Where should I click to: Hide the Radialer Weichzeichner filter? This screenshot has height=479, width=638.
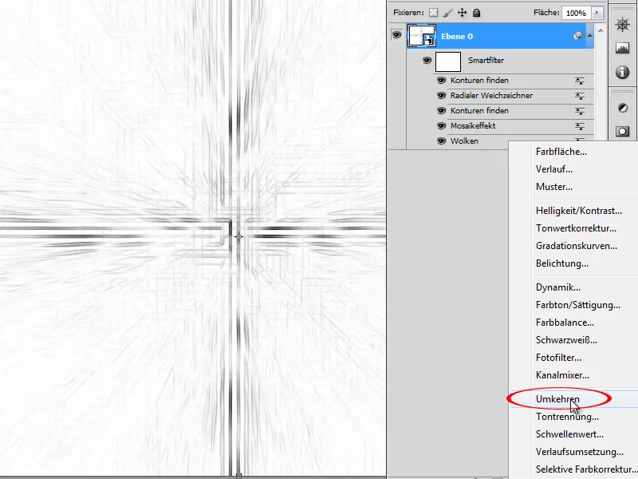tap(442, 95)
